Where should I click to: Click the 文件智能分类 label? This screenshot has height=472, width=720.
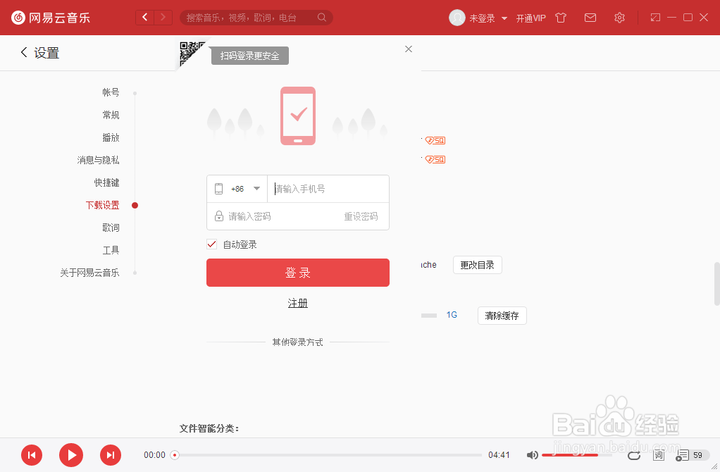209,428
